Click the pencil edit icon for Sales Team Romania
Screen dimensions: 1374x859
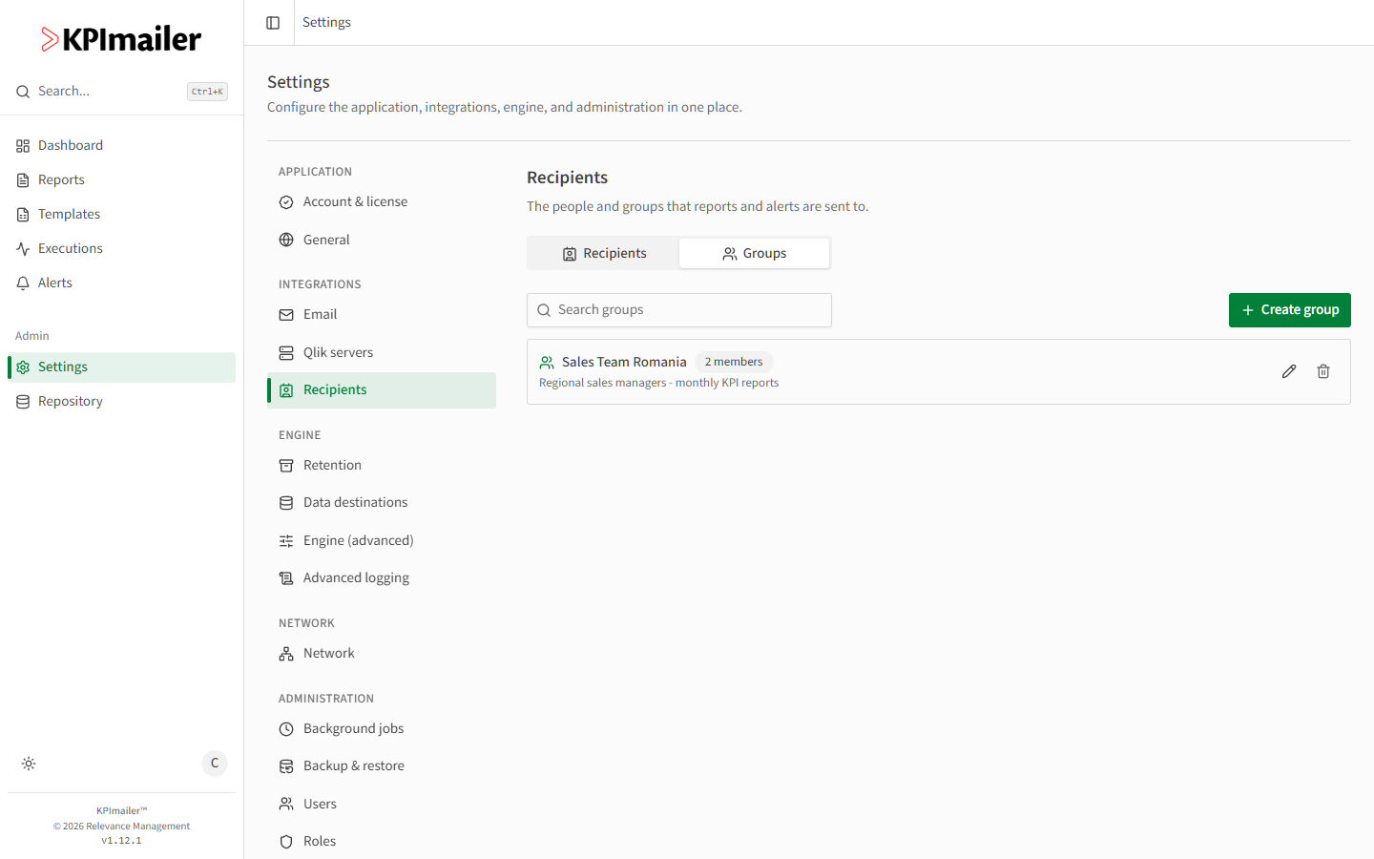pos(1289,371)
